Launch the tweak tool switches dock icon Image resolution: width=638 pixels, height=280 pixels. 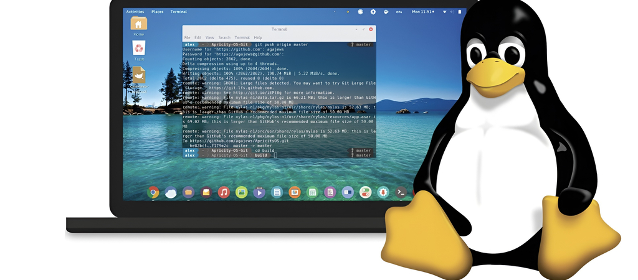coord(365,192)
